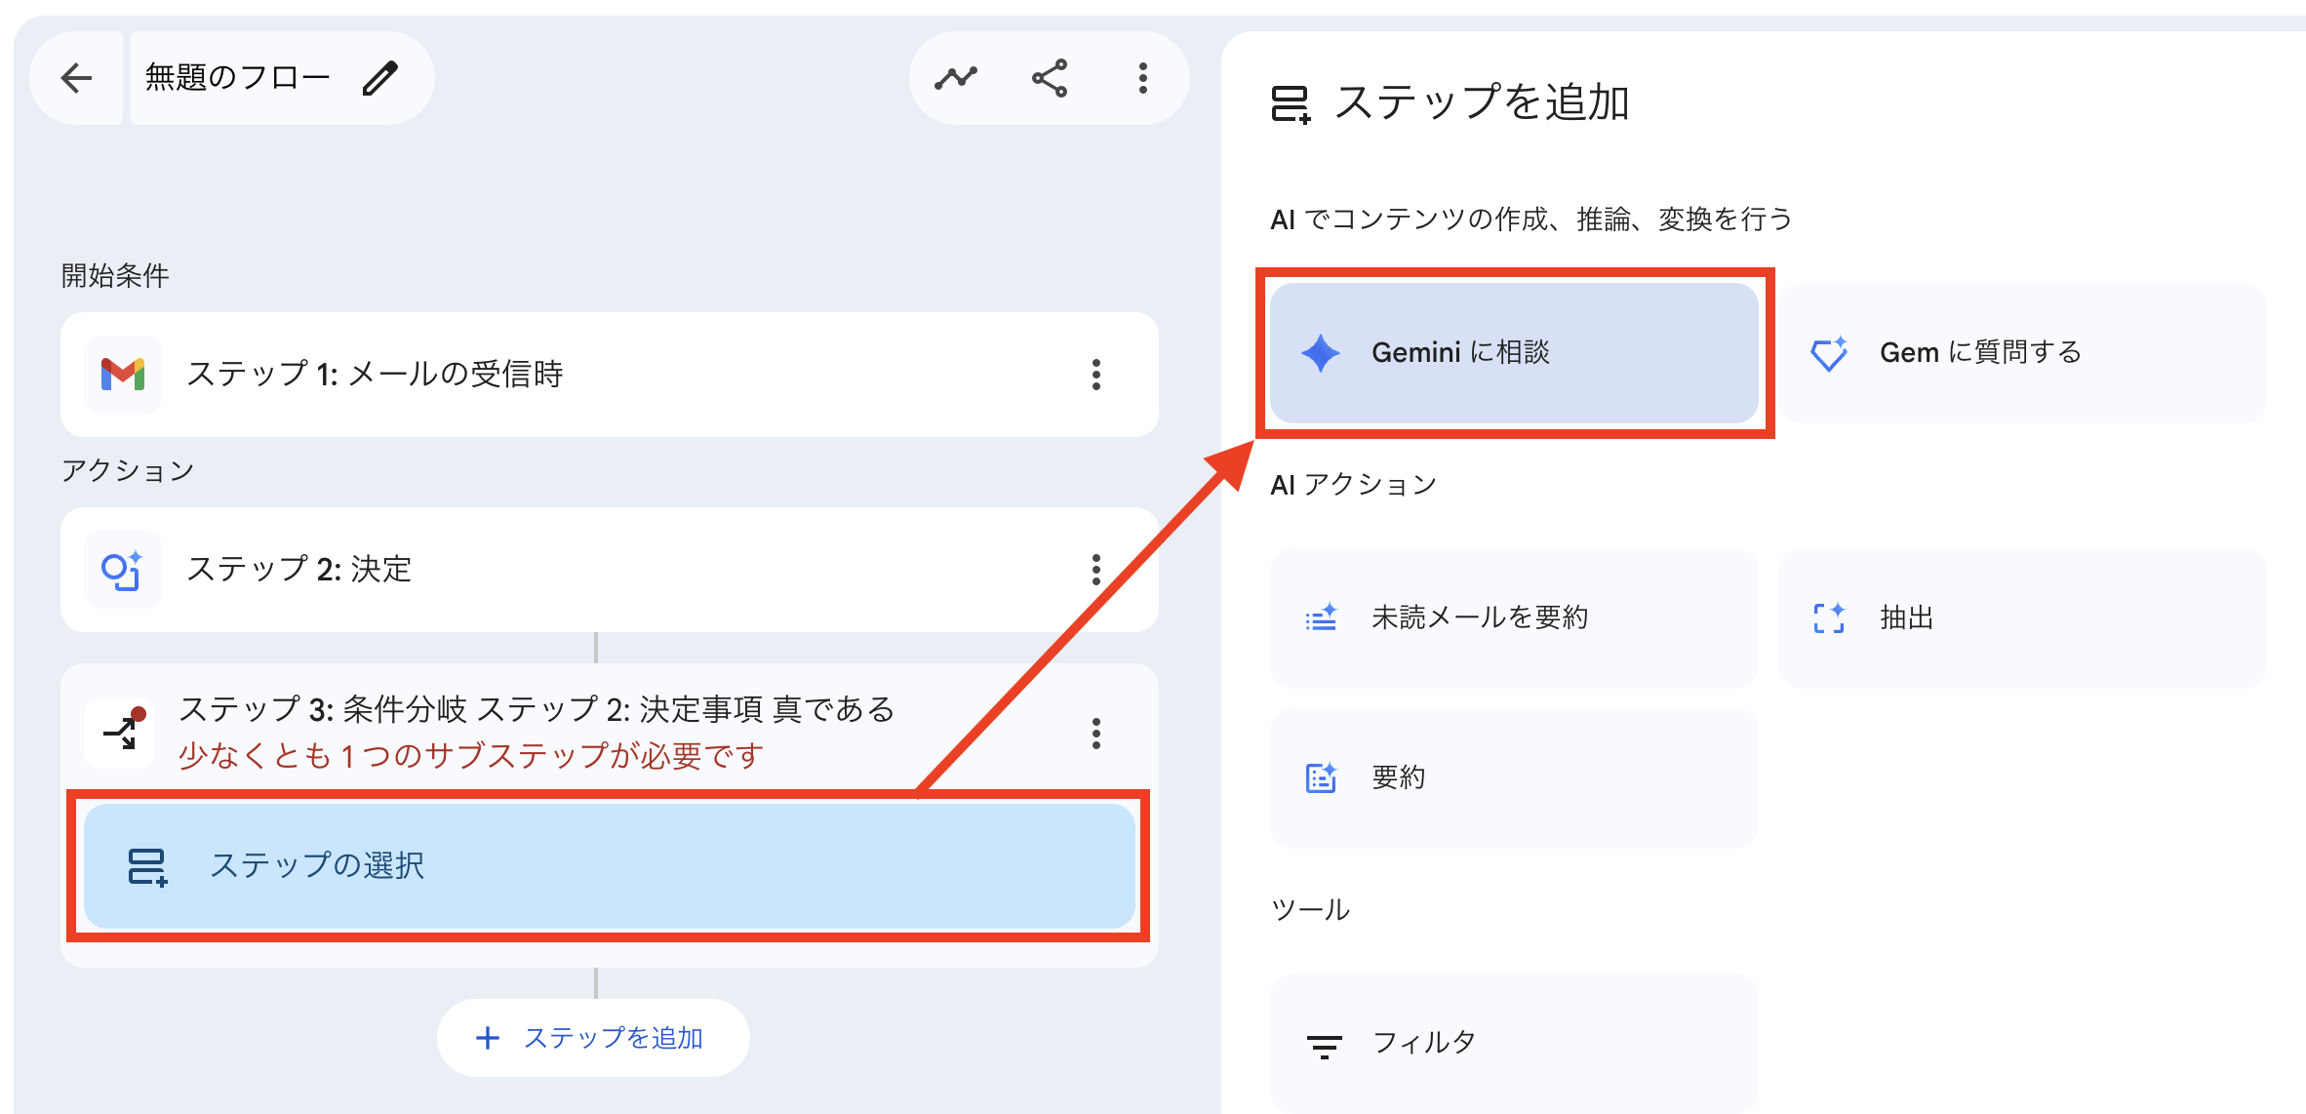Click the 無題のフロー title
This screenshot has width=2306, height=1114.
tap(237, 77)
